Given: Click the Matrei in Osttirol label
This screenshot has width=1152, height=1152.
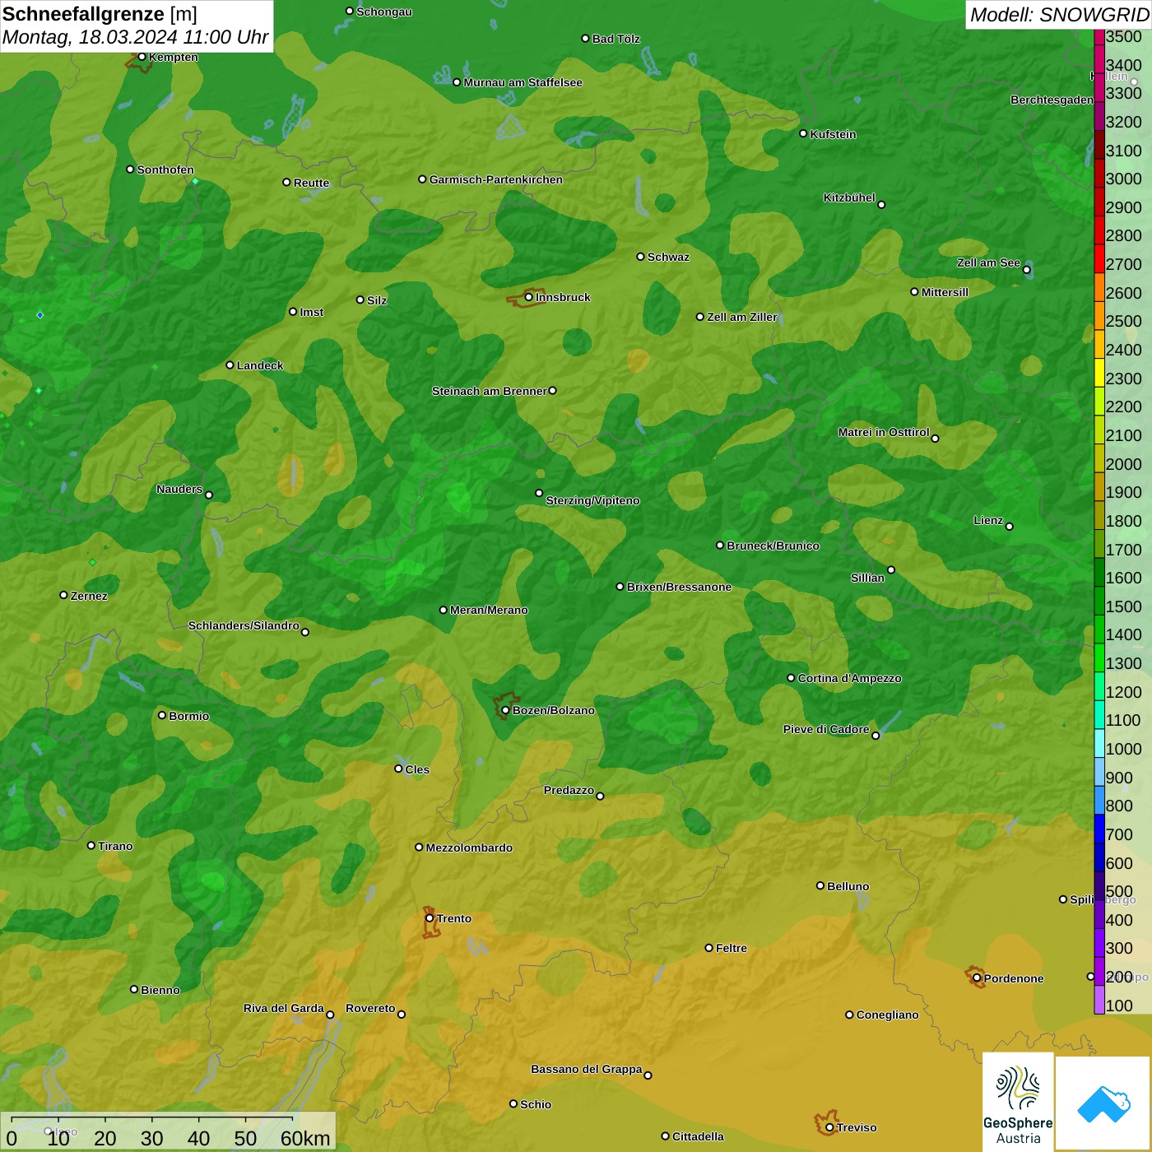Looking at the screenshot, I should [x=884, y=432].
